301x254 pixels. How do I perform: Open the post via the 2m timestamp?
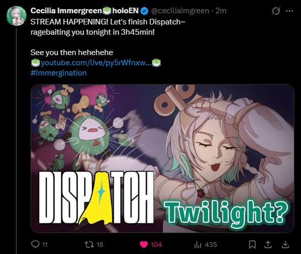[221, 11]
